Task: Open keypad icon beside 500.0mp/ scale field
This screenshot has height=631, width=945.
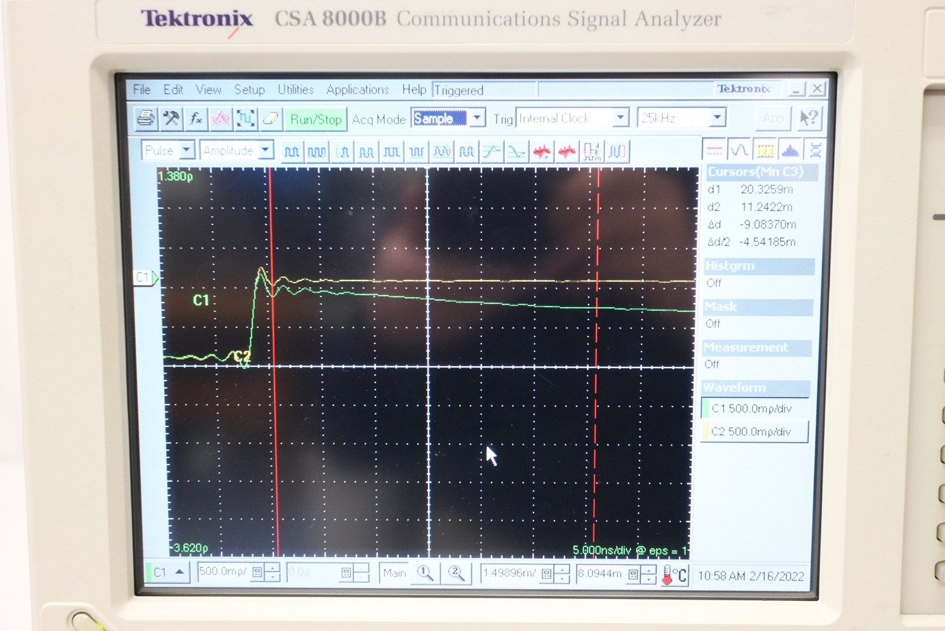Action: [256, 572]
